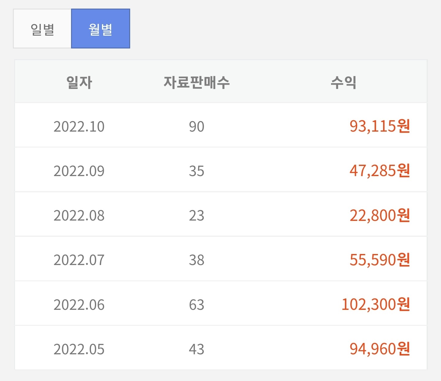Click the 일자 column header
Screen dimensions: 441x381
[79, 82]
